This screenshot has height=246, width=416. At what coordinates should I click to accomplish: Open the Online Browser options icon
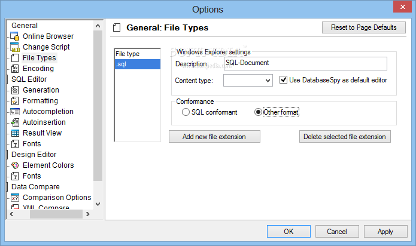[14, 36]
